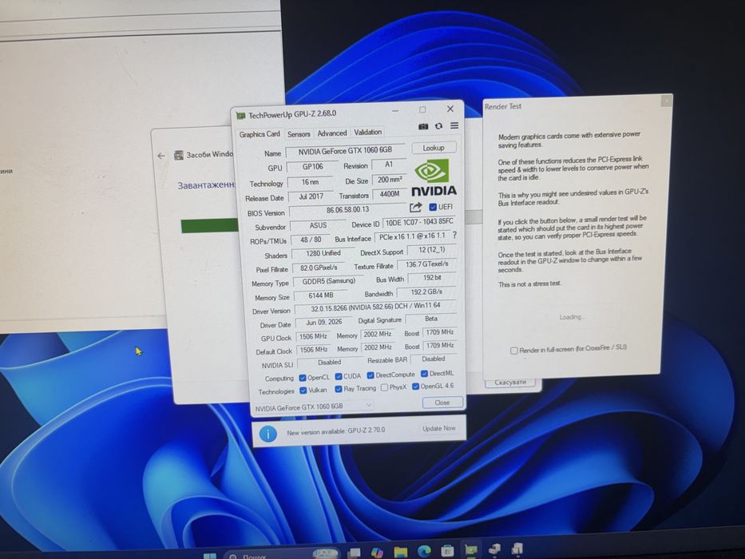Click the Bus Interface PCIe x16 field
Viewport: 745px width, 559px height.
coord(412,236)
